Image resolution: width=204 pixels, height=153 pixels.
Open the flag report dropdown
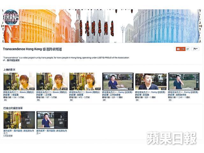click(195, 49)
